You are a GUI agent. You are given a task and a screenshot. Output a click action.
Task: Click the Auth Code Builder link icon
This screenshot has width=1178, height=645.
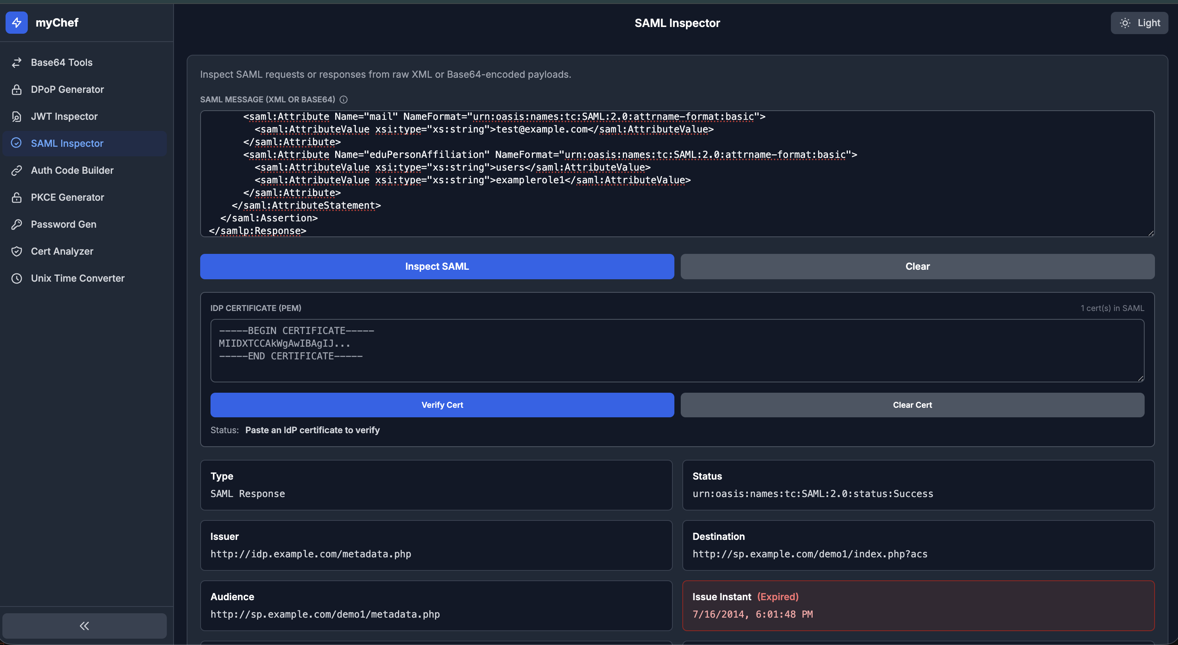[16, 171]
